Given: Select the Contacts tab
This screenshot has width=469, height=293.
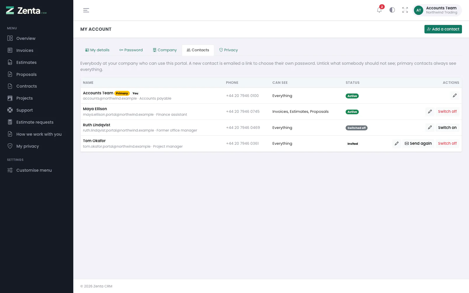Looking at the screenshot, I should pos(198,50).
